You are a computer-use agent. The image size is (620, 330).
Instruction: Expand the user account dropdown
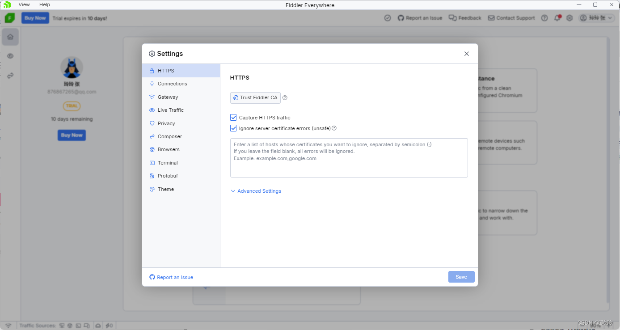597,18
